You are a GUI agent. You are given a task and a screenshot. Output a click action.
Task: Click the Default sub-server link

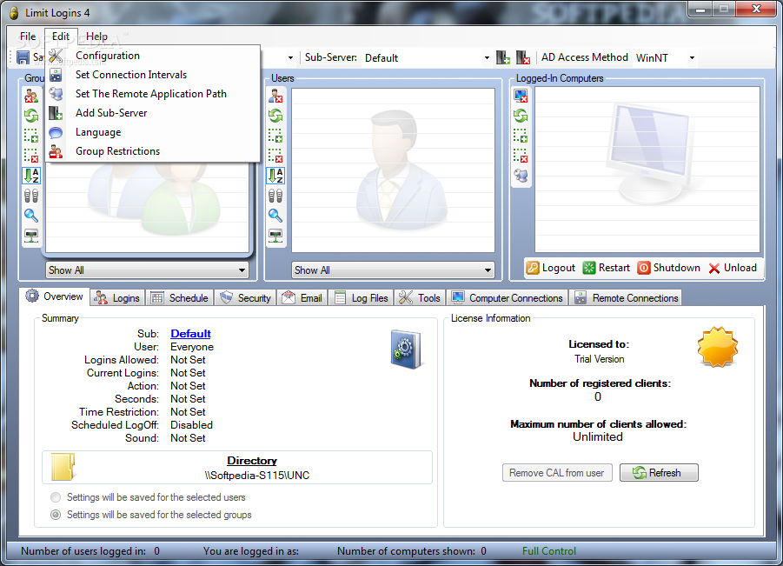click(x=191, y=334)
